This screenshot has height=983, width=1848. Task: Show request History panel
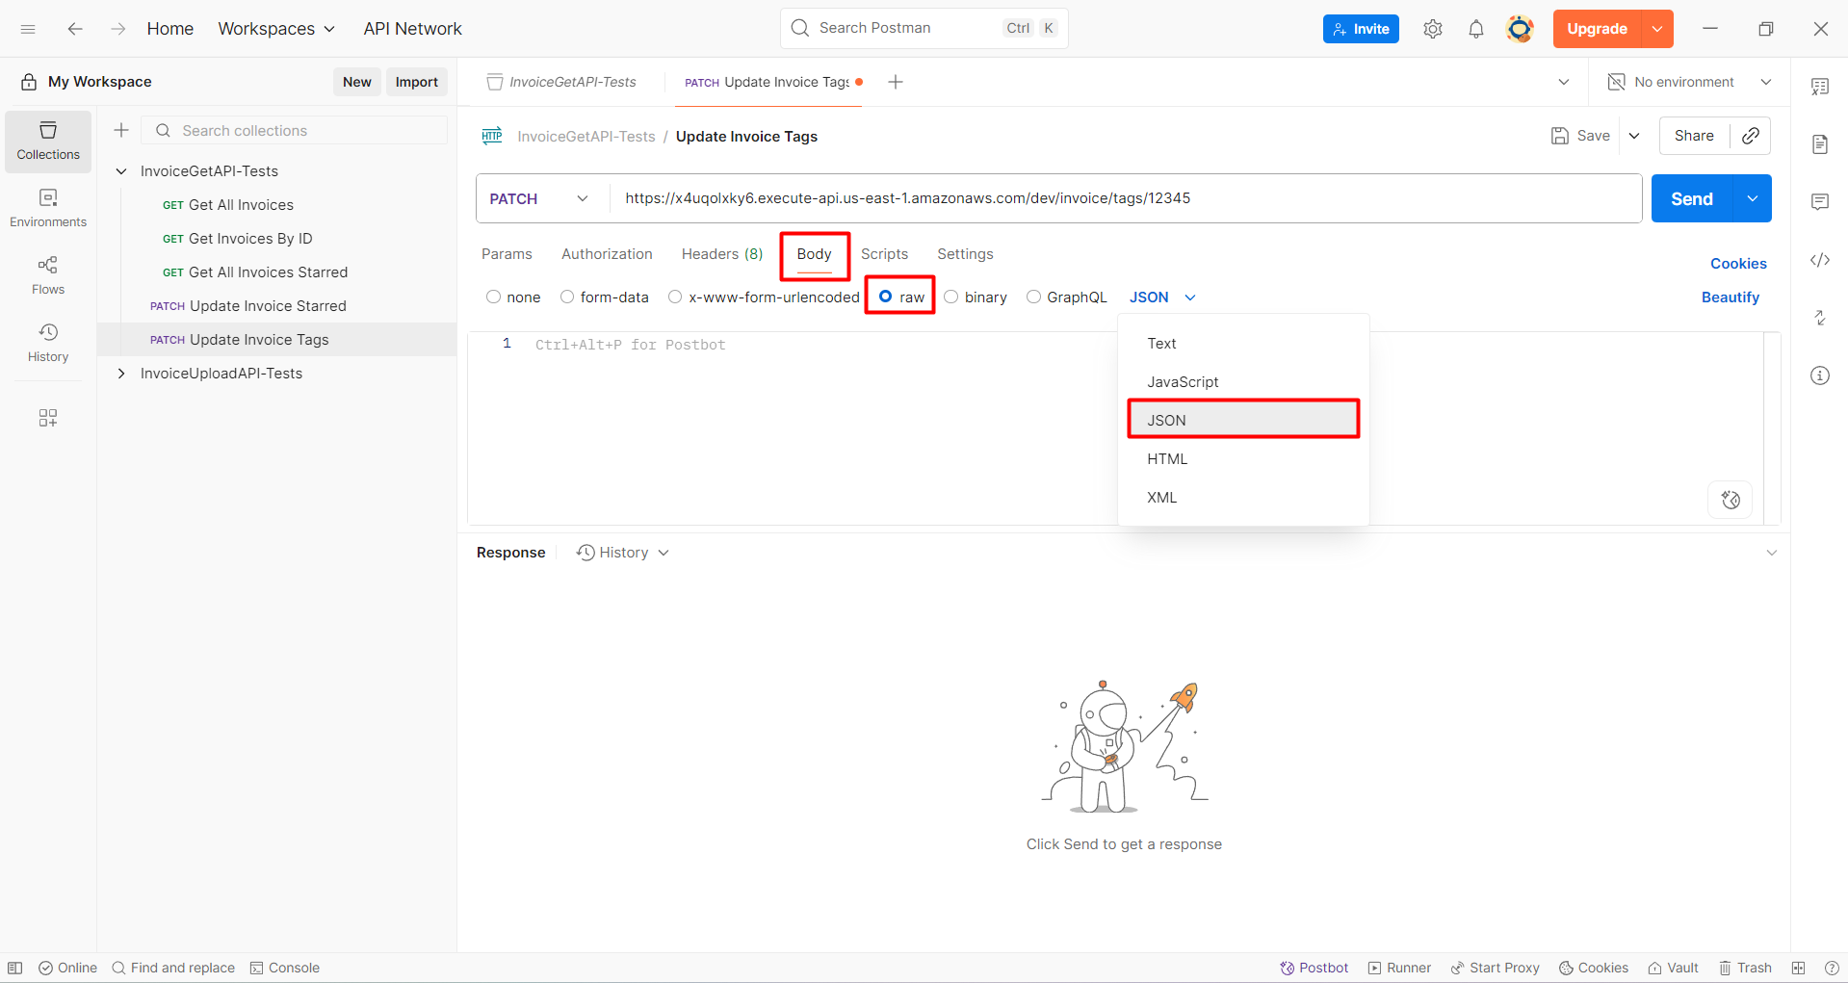point(47,342)
